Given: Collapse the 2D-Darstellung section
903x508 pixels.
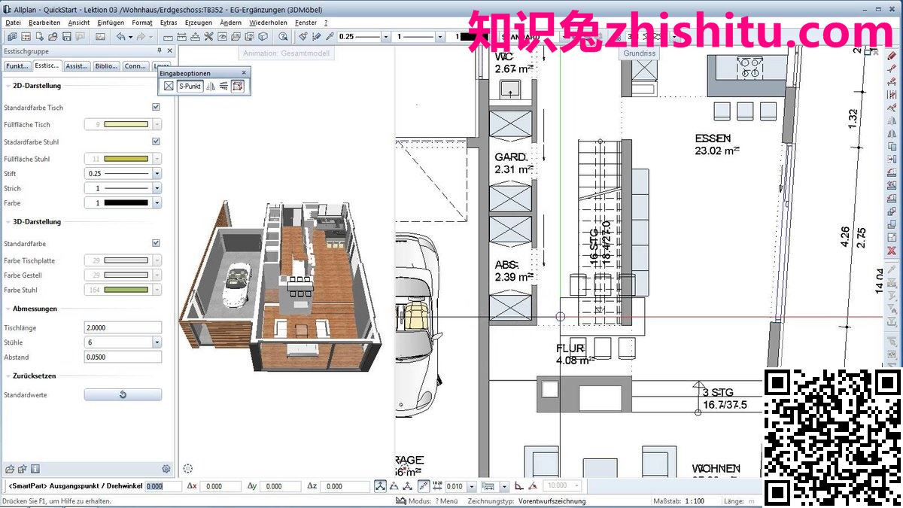Looking at the screenshot, I should (x=8, y=86).
